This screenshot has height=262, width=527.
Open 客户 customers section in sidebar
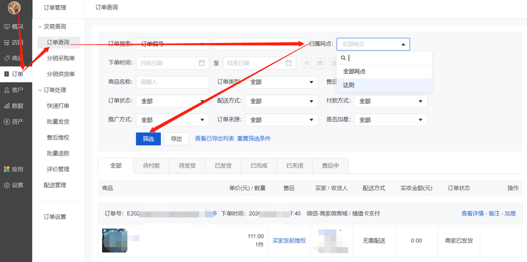[14, 90]
